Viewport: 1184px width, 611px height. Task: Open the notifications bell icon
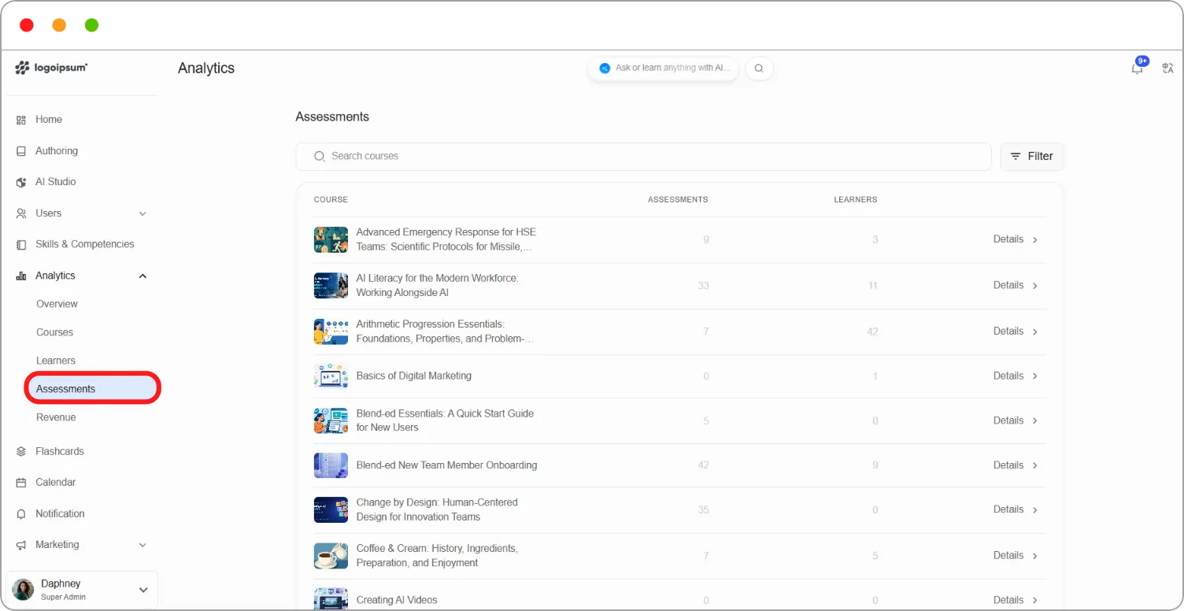point(1137,69)
